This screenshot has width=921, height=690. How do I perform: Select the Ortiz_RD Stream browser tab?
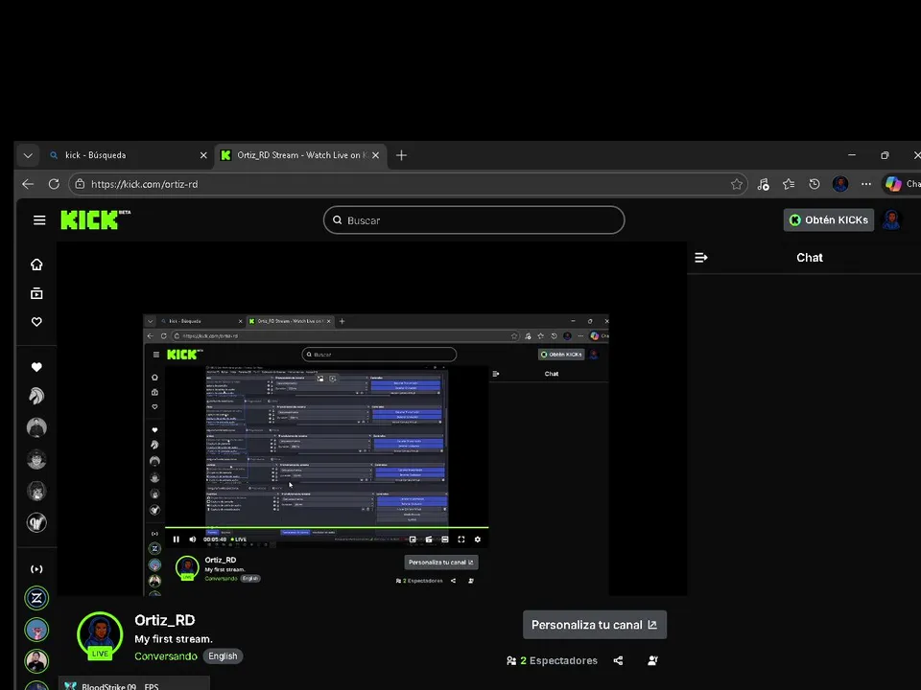[x=299, y=155]
